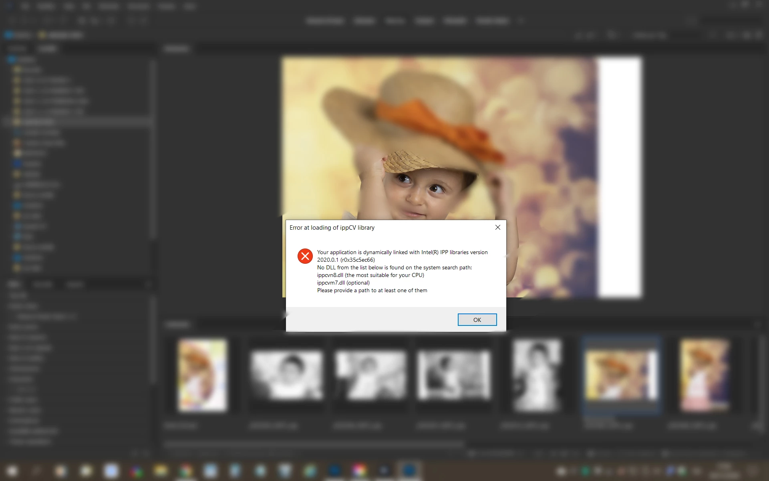Open the Windows Start menu
769x481 pixels.
coord(12,471)
